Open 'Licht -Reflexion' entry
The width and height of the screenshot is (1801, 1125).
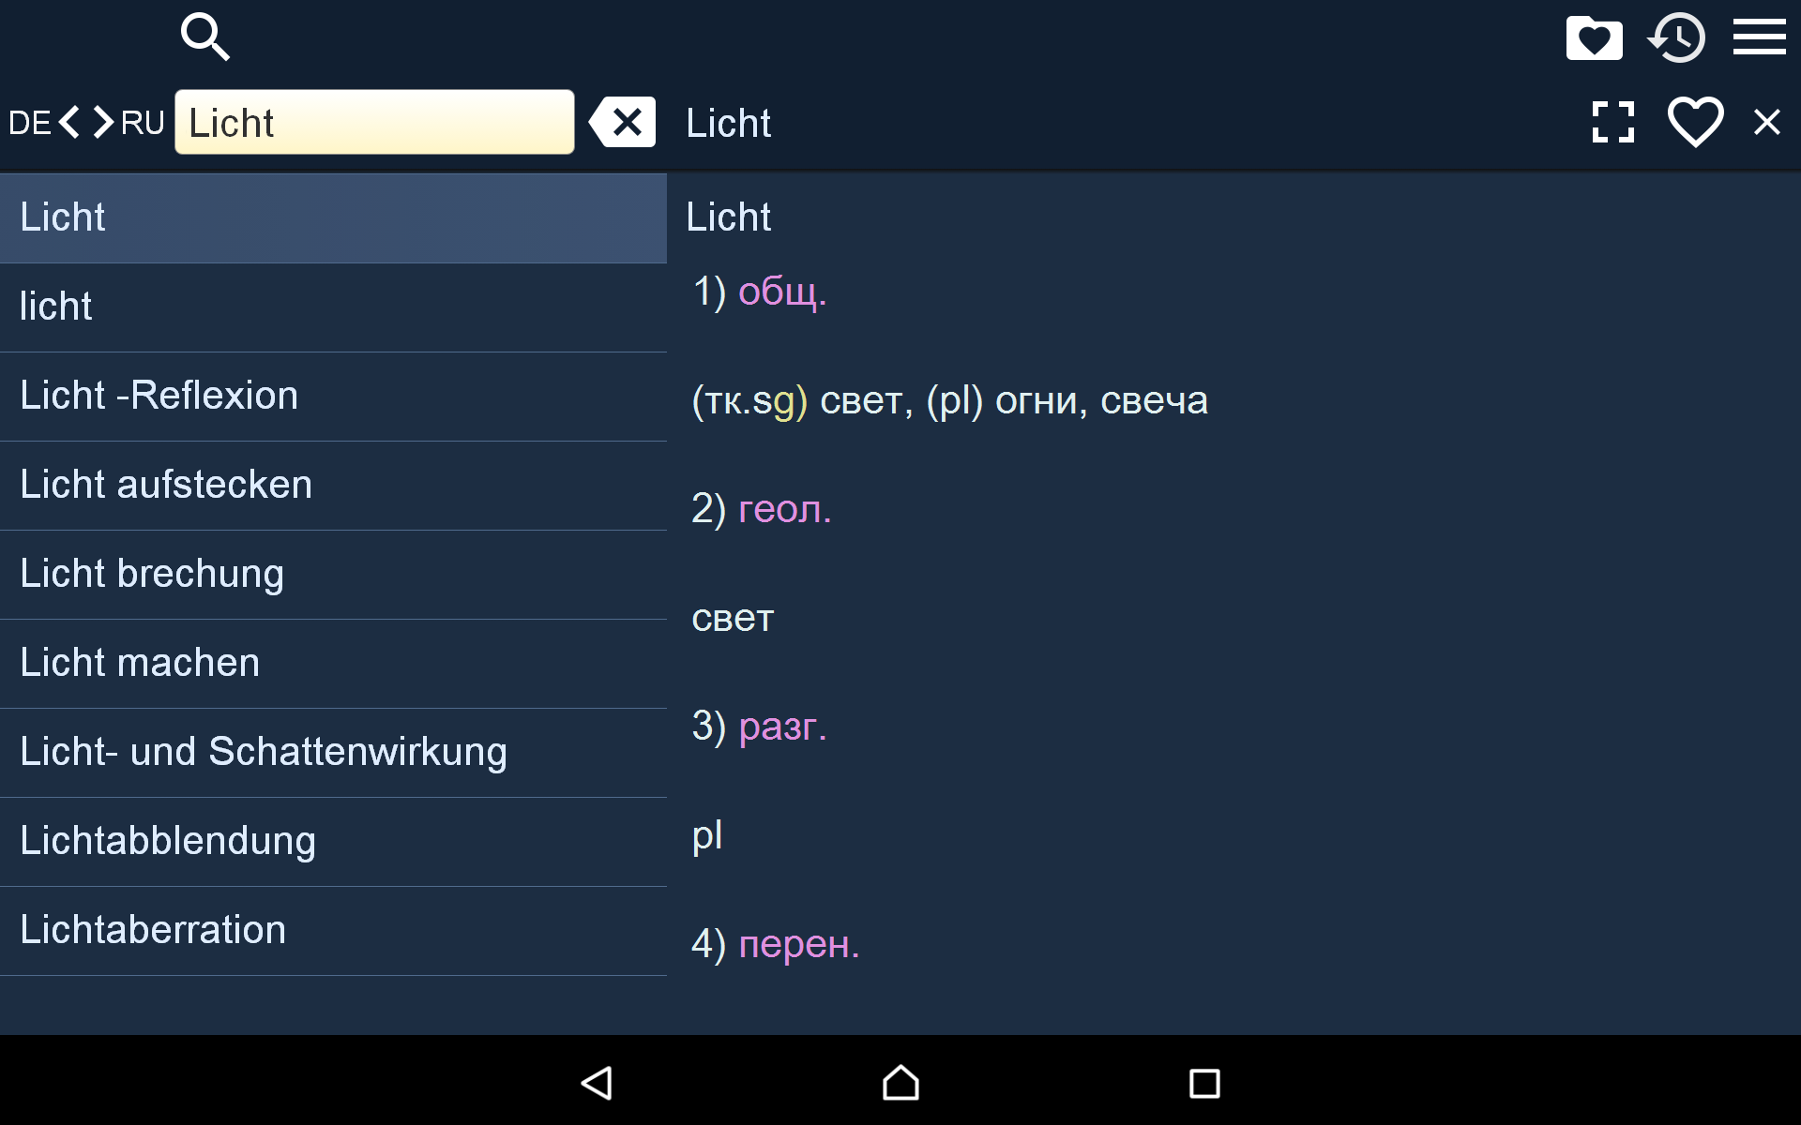pos(333,397)
